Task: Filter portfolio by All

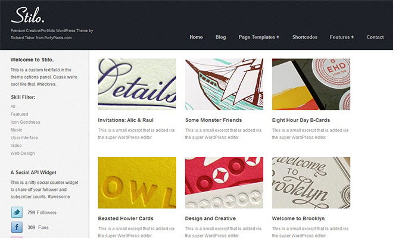Action: click(x=13, y=107)
